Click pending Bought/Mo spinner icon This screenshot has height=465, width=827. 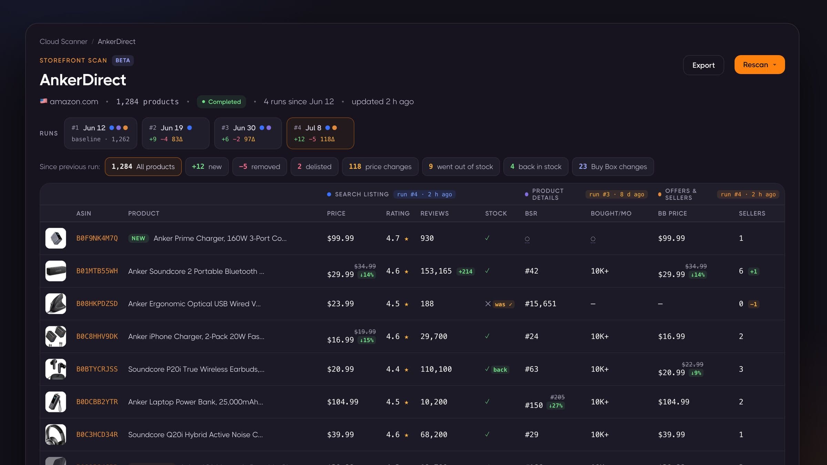pyautogui.click(x=593, y=239)
